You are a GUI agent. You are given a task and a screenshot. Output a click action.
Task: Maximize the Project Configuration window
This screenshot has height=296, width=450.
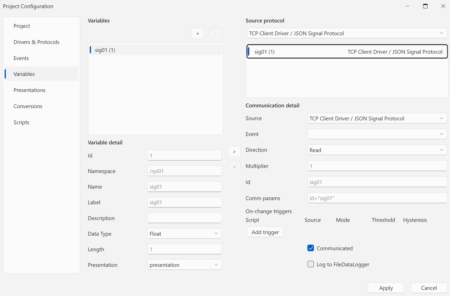(x=425, y=6)
